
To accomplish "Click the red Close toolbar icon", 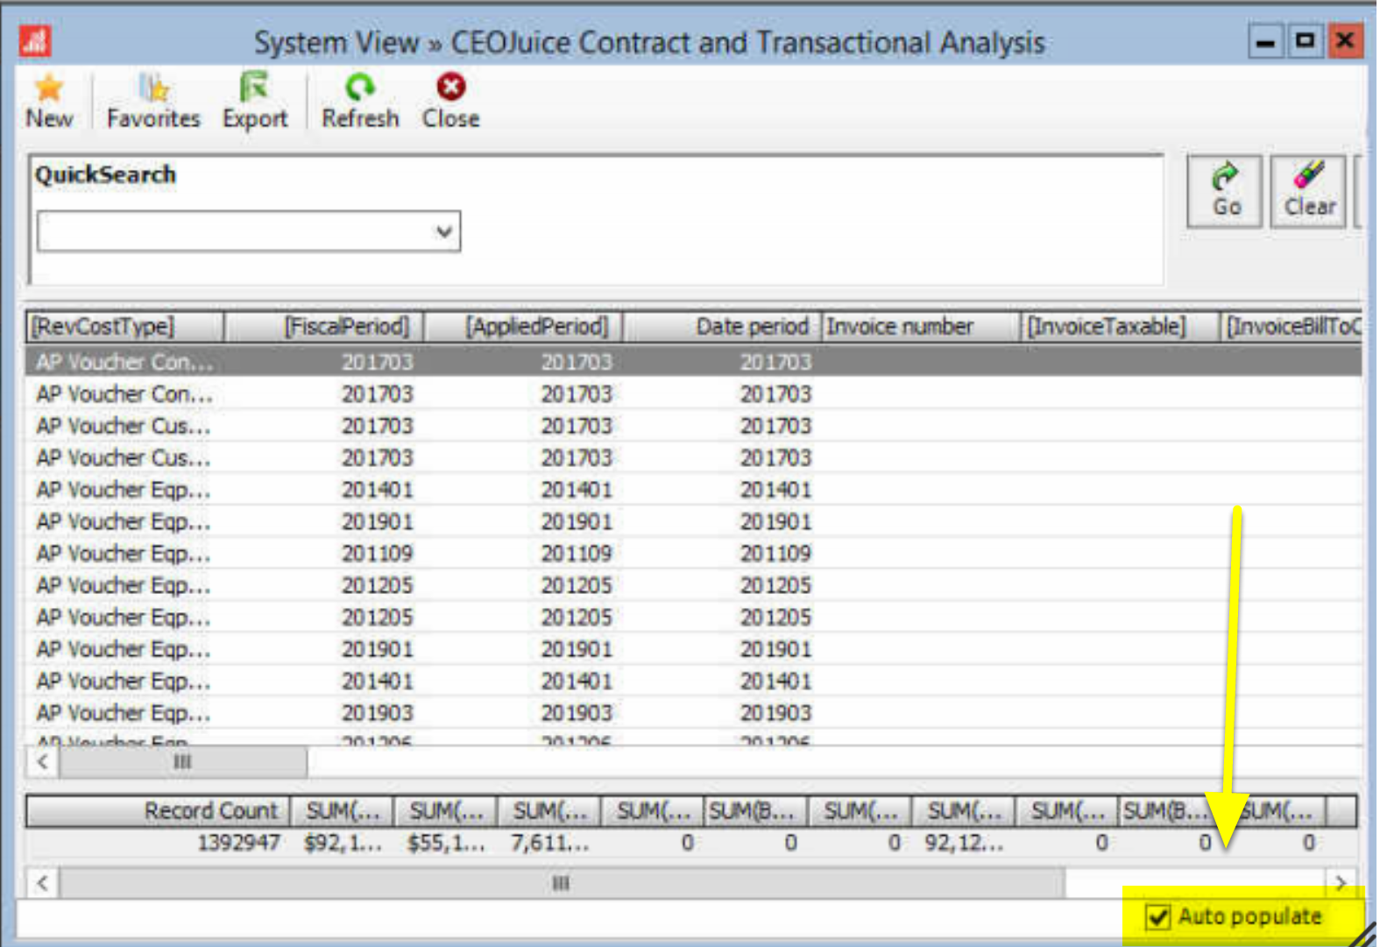I will [451, 88].
